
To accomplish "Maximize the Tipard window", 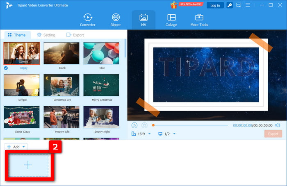I will [x=271, y=5].
